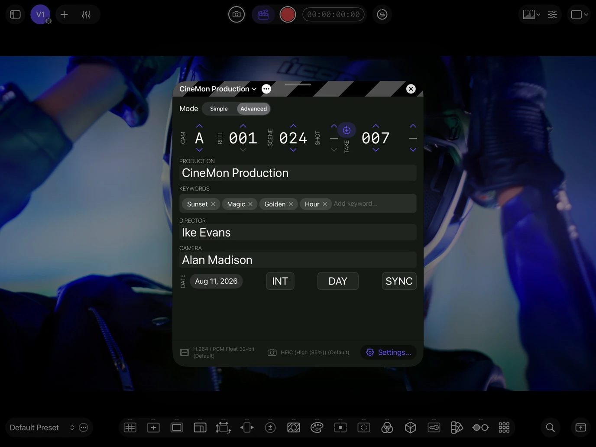Click the circular plus icon above TAKE
The width and height of the screenshot is (596, 447).
click(x=347, y=130)
